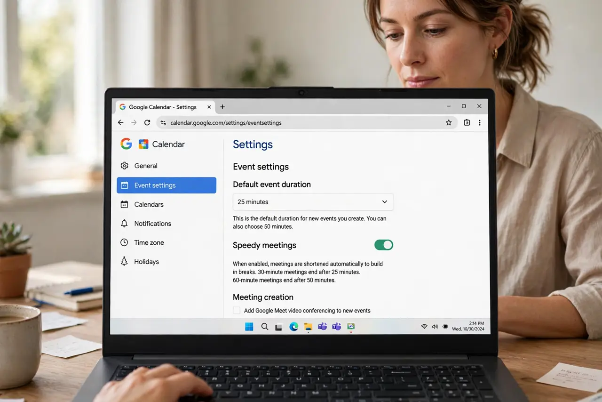Open File Explorer from the taskbar
The width and height of the screenshot is (602, 402).
(x=308, y=327)
